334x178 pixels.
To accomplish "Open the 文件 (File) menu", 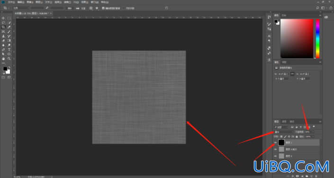I will [x=11, y=2].
